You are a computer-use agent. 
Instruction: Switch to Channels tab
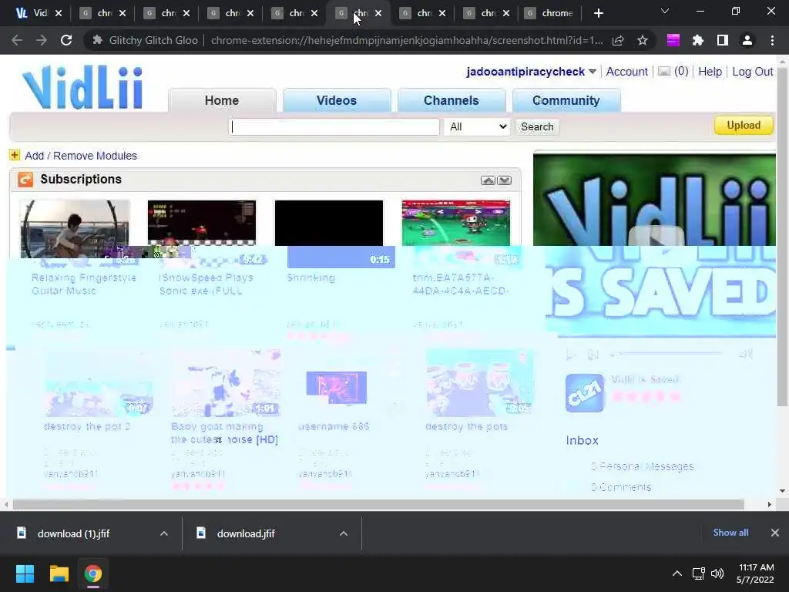pyautogui.click(x=452, y=100)
